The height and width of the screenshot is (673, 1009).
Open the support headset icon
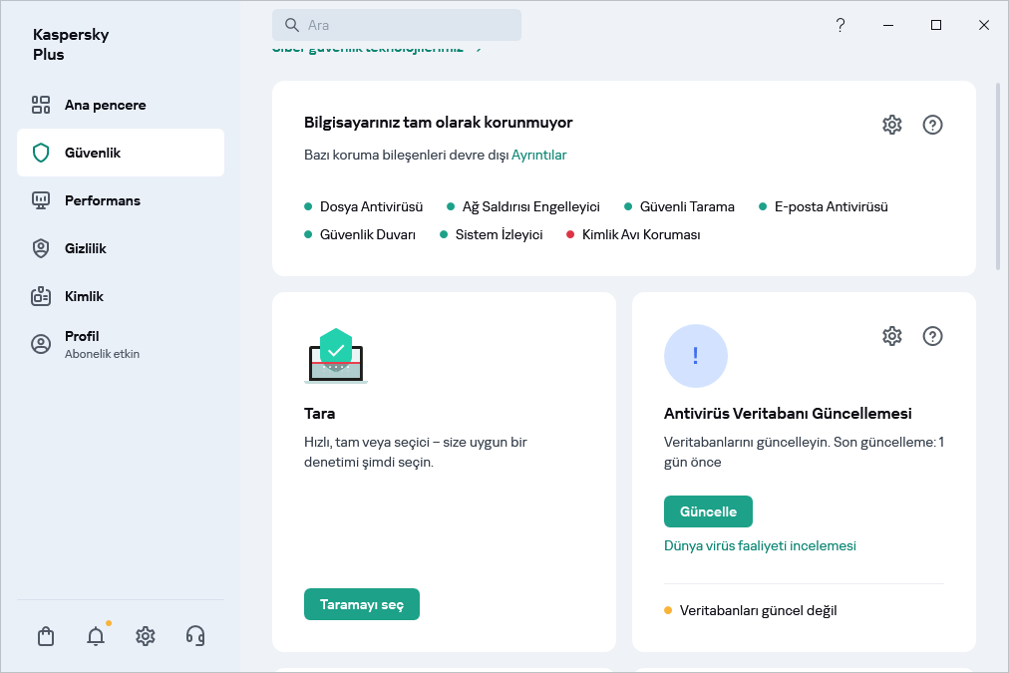coord(195,636)
